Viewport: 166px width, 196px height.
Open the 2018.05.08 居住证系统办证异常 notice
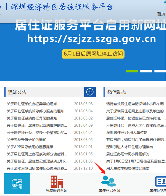tap(32, 104)
